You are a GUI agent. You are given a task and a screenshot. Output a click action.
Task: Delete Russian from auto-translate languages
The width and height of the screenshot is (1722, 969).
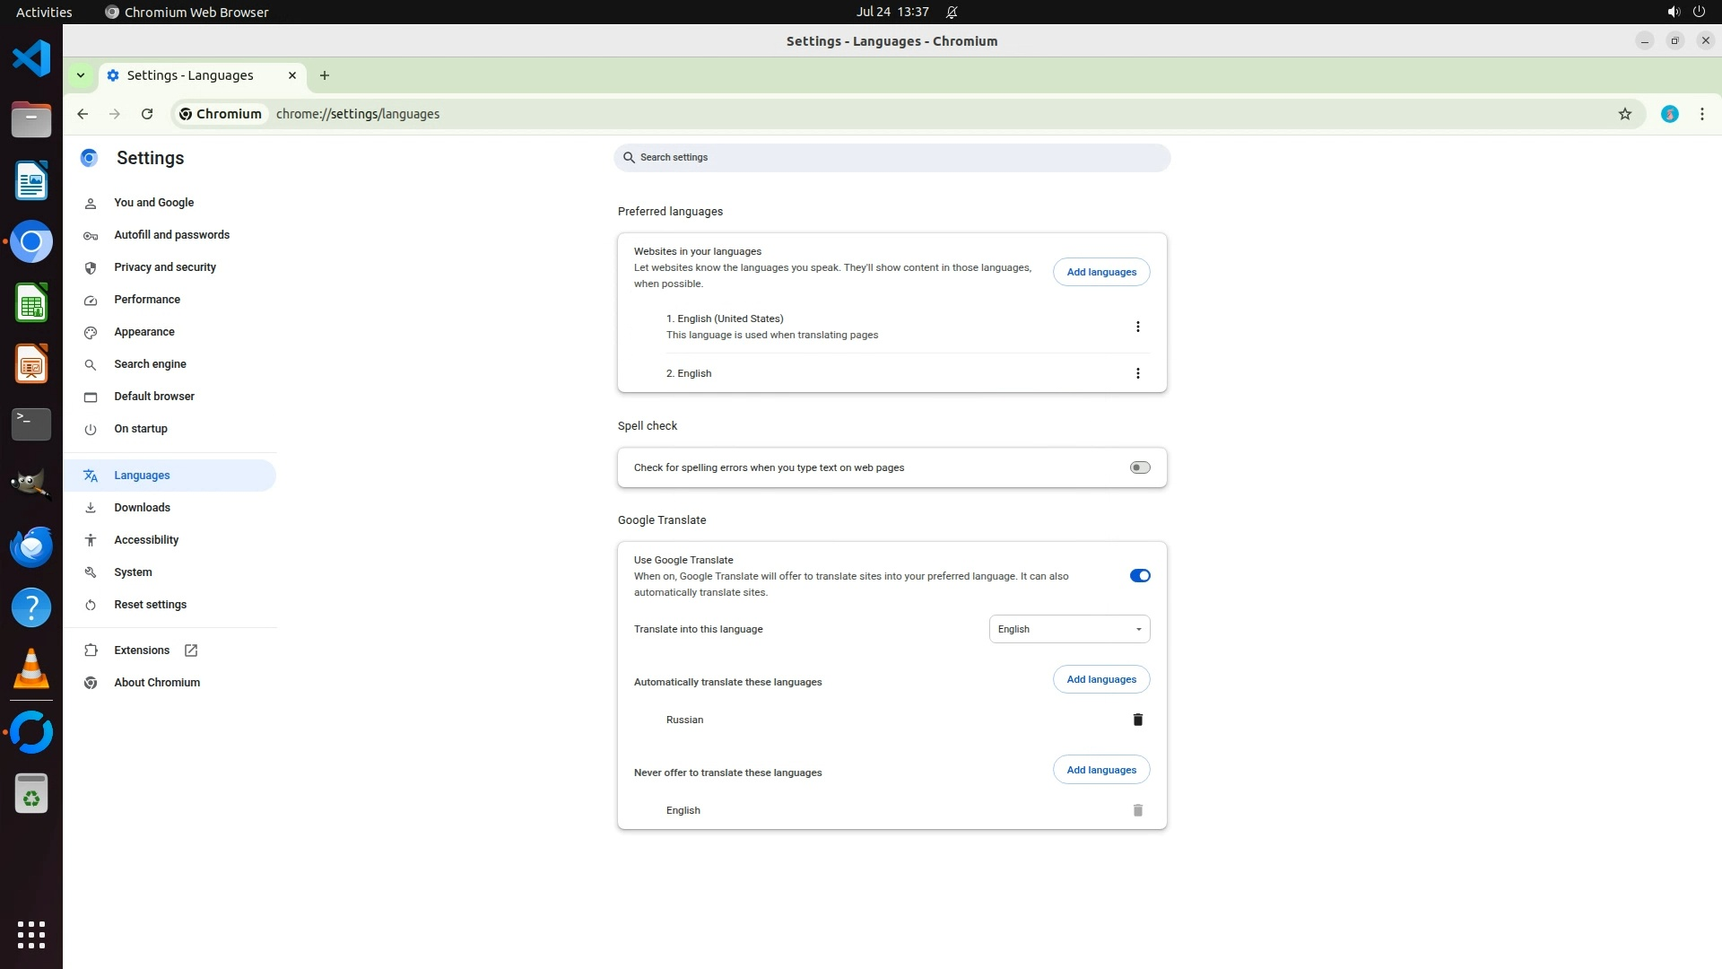tap(1137, 720)
